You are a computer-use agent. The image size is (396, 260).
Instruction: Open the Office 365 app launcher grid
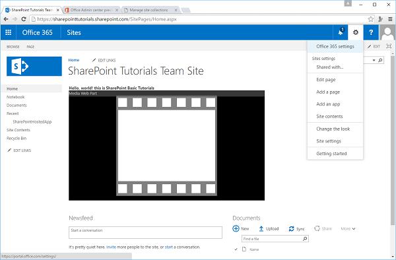coord(9,32)
